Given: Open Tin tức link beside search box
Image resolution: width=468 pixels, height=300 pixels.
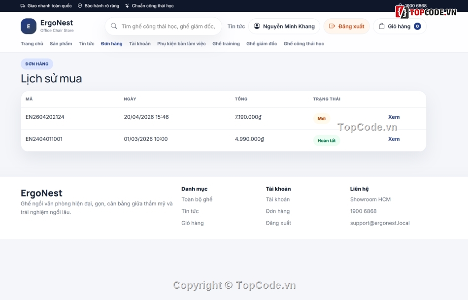Looking at the screenshot, I should (x=236, y=26).
